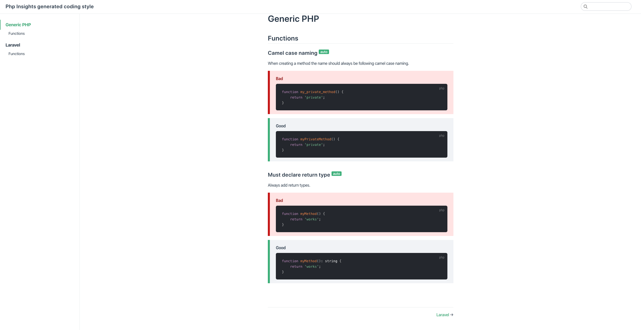
Task: Click the myMethod string return type code block
Action: [361, 266]
